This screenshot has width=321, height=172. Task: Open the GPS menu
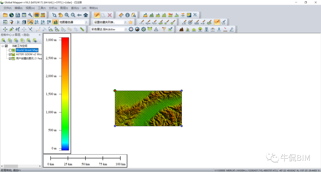84,8
